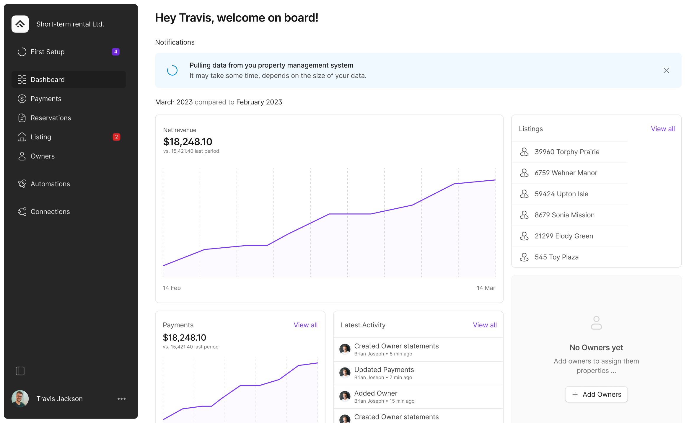This screenshot has width=697, height=423.
Task: Click the Dashboard grid icon
Action: point(22,79)
